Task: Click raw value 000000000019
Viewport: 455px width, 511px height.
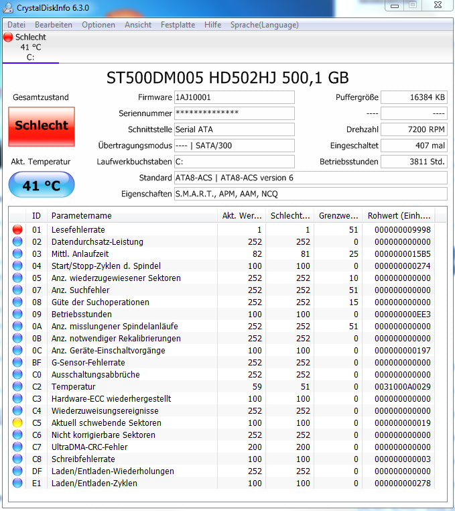Action: click(403, 422)
